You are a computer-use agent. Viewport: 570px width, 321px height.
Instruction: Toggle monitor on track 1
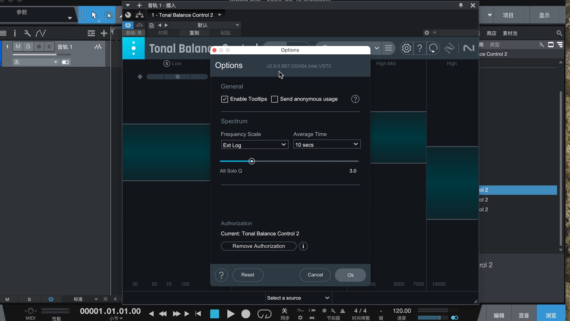49,47
